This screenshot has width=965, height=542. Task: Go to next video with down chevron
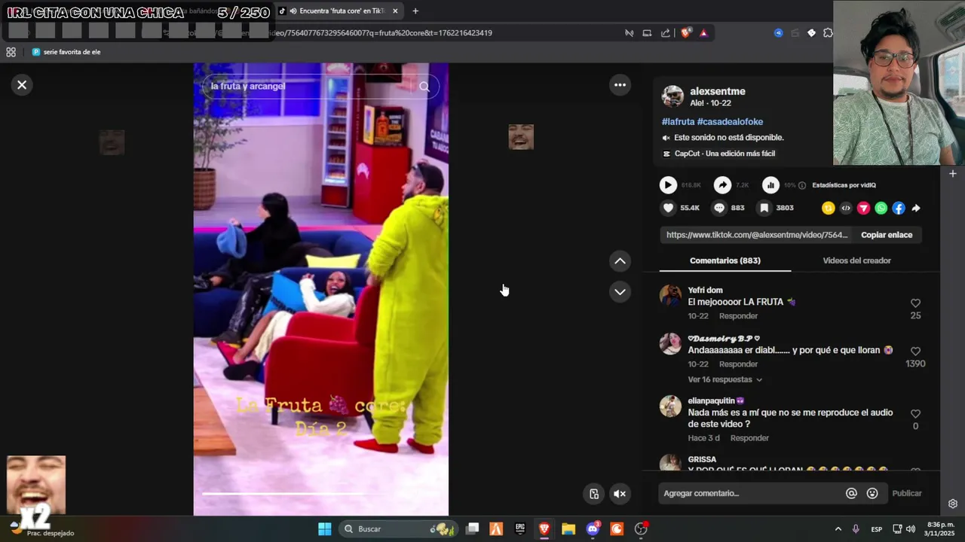coord(620,291)
